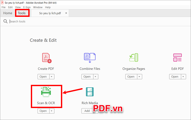
Task: Expand dropdown arrow beside Create PDF Open
Action: pos(52,77)
